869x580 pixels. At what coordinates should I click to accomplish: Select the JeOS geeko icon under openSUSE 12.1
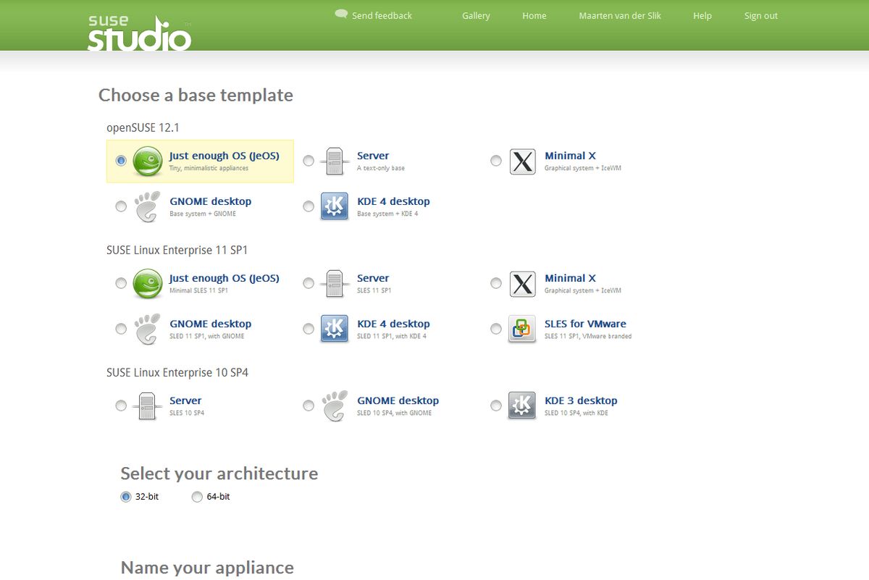pyautogui.click(x=147, y=161)
